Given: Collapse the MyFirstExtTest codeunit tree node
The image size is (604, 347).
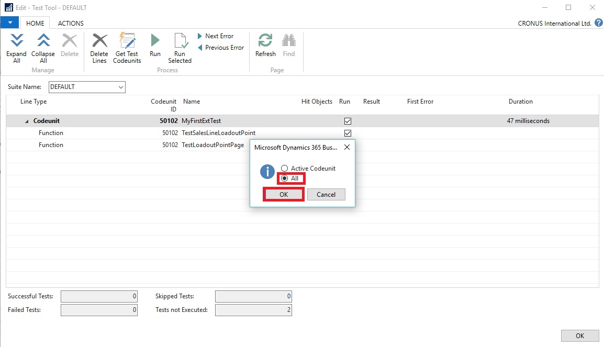Looking at the screenshot, I should click(x=27, y=121).
